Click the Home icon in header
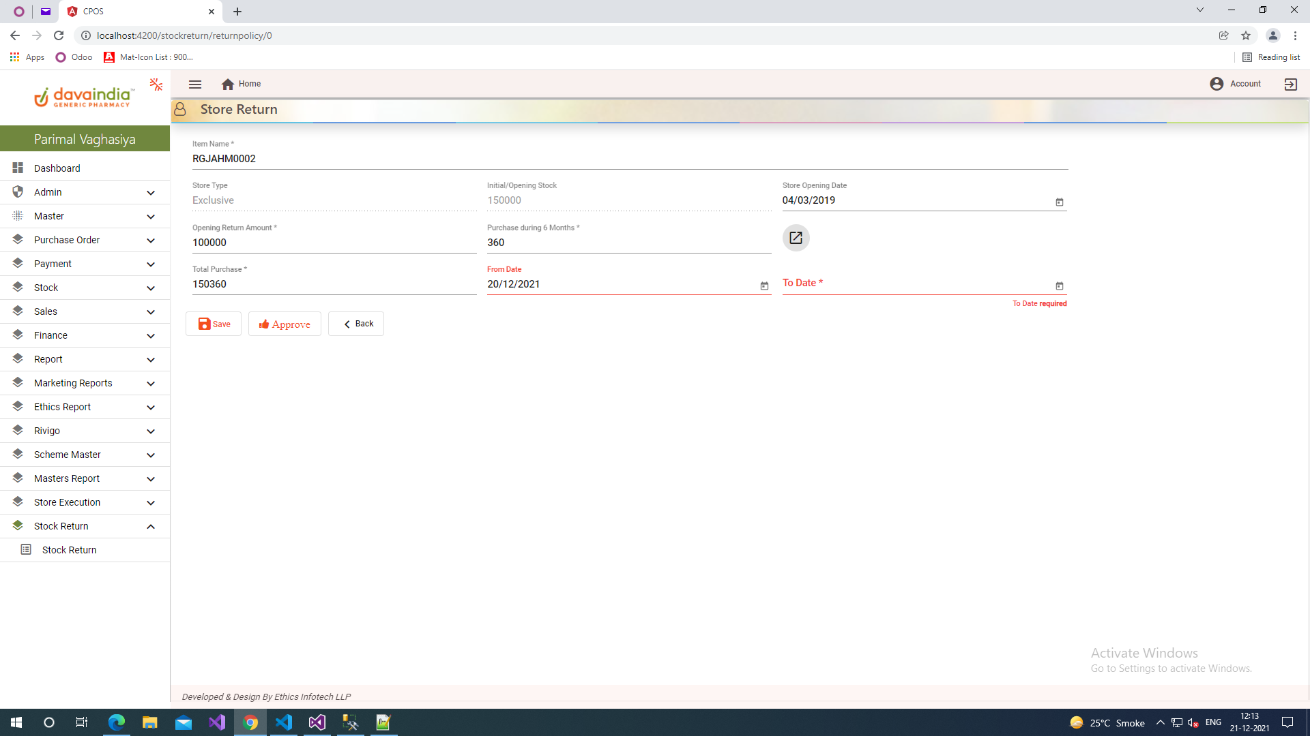Viewport: 1310px width, 736px height. point(228,84)
